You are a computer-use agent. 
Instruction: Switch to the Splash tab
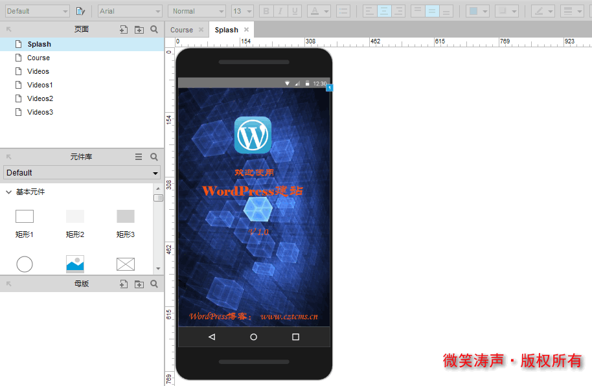(x=227, y=30)
